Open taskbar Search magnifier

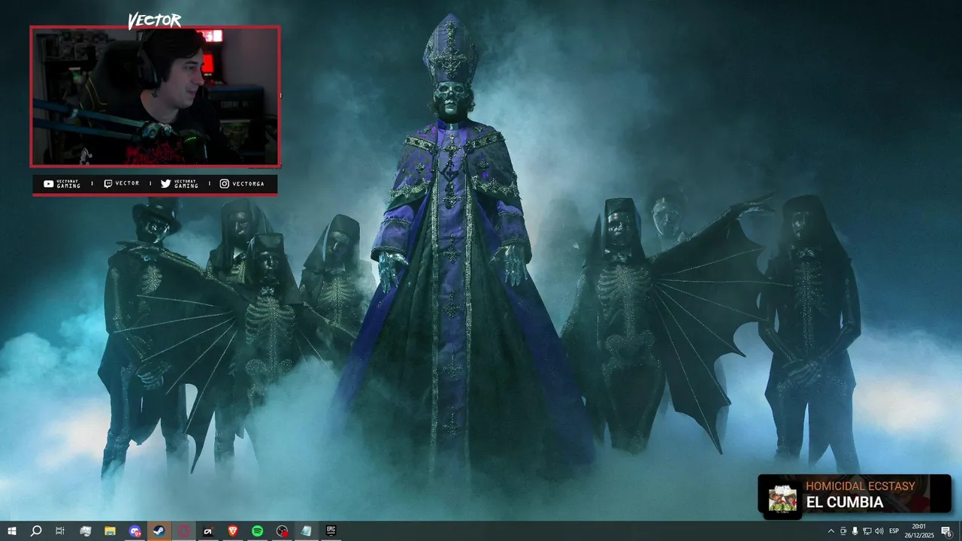pyautogui.click(x=35, y=531)
